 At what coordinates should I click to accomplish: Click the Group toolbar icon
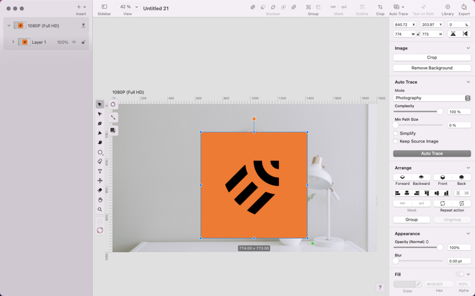[309, 7]
